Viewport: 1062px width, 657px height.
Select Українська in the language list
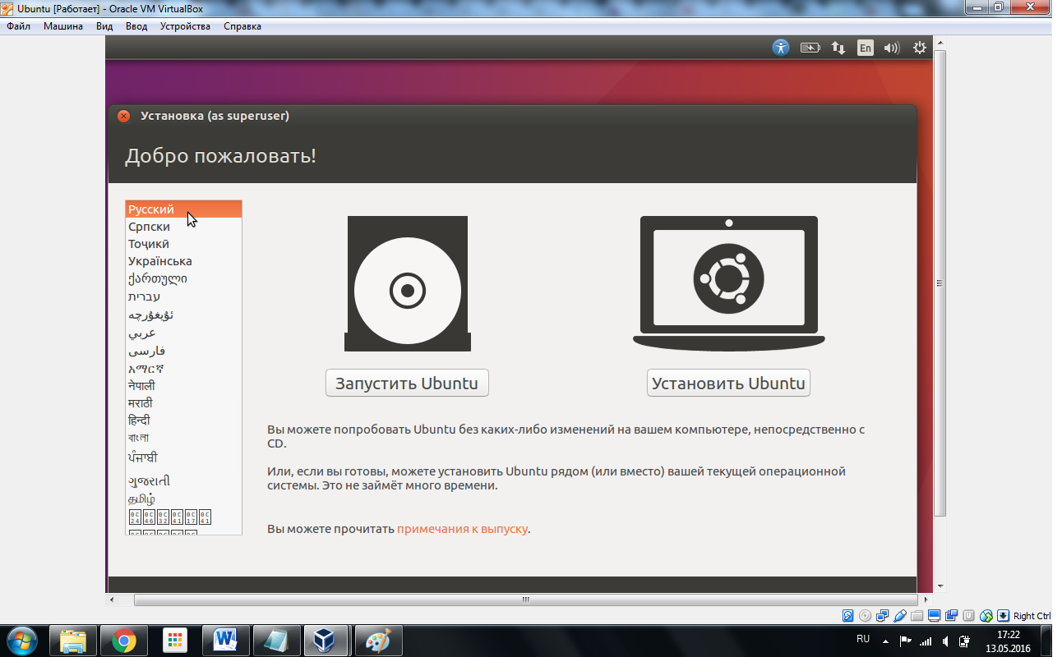pos(160,261)
